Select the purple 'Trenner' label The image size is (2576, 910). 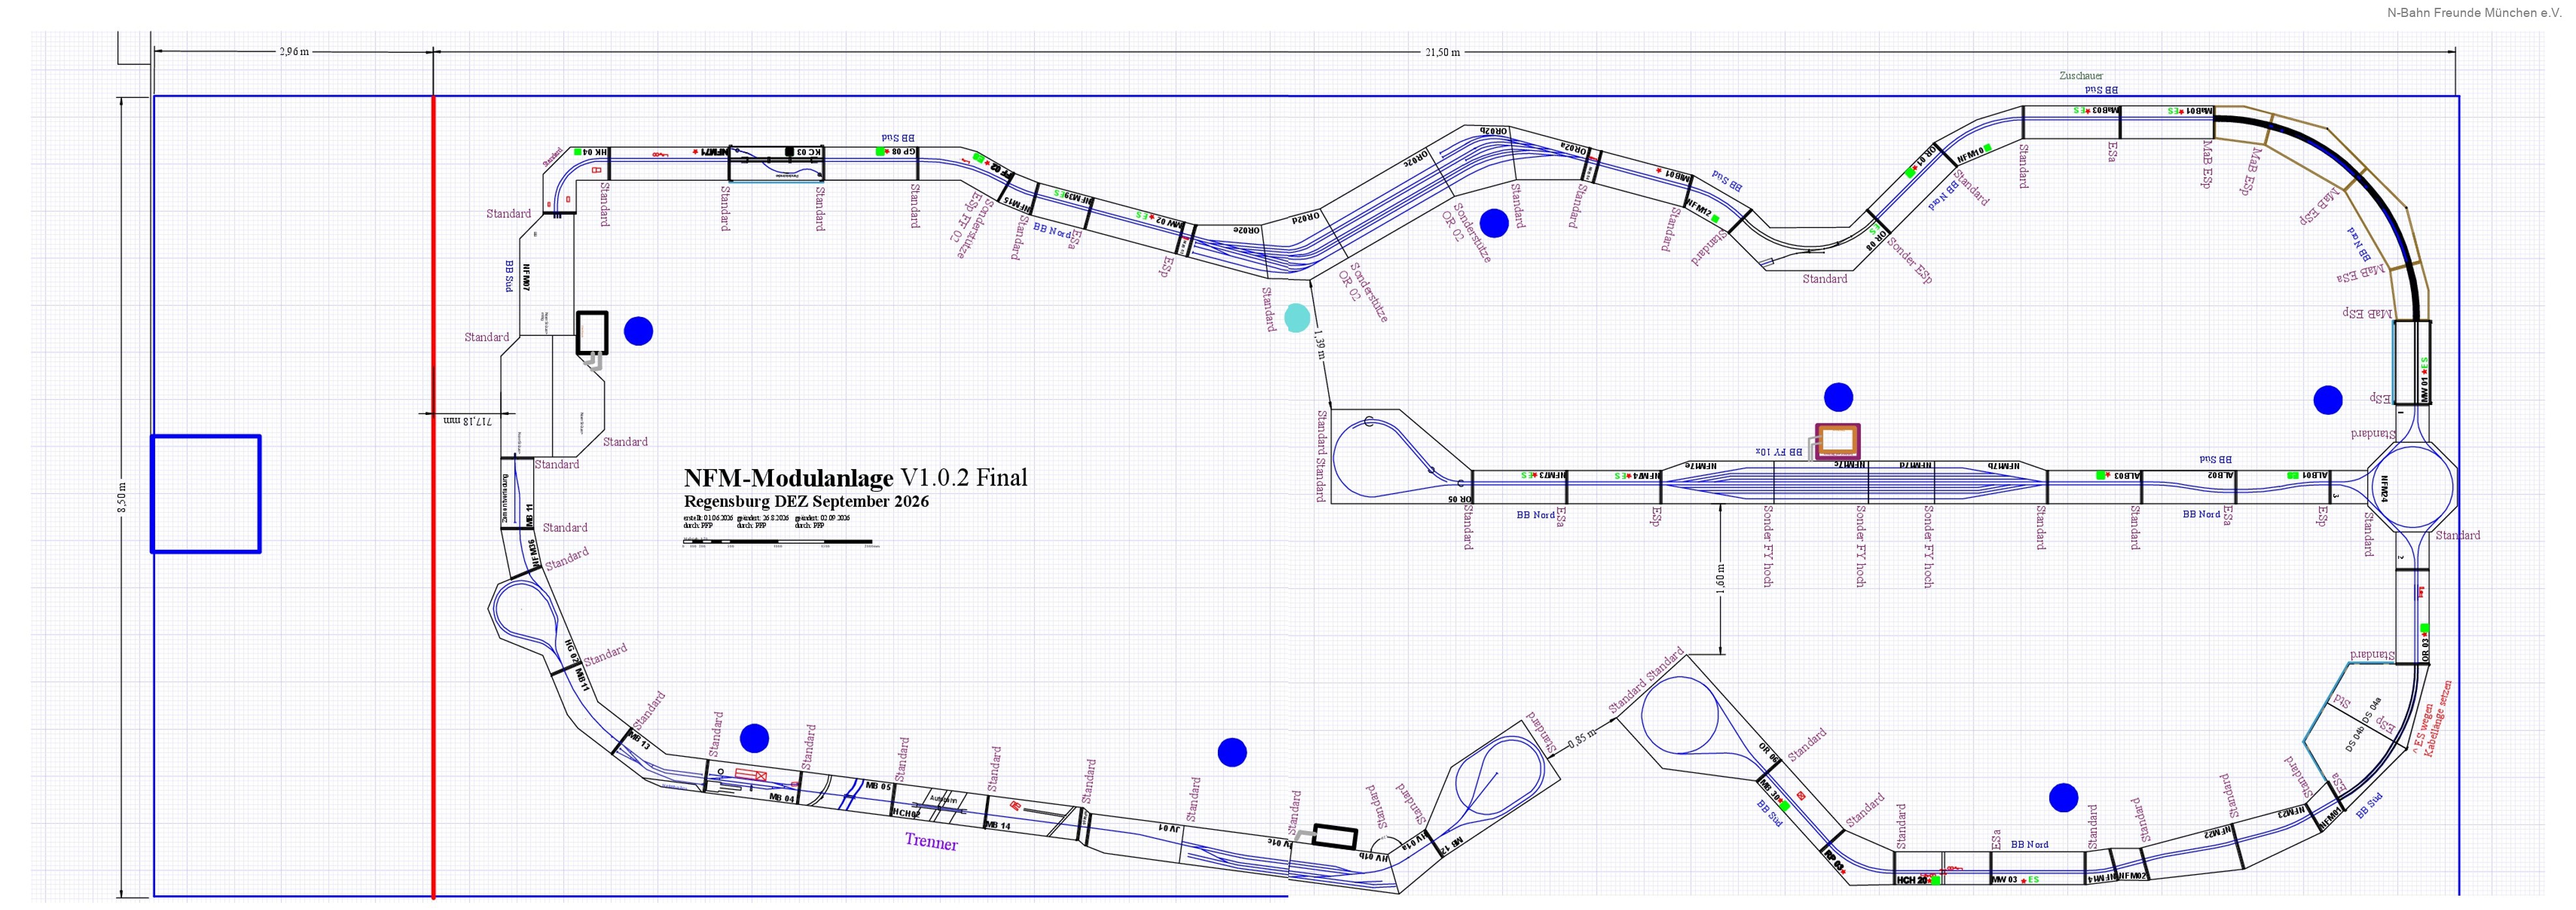(x=931, y=842)
